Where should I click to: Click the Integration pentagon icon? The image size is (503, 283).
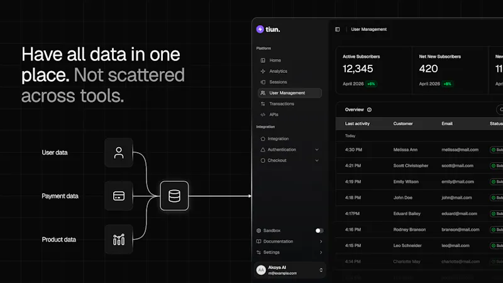[263, 139]
